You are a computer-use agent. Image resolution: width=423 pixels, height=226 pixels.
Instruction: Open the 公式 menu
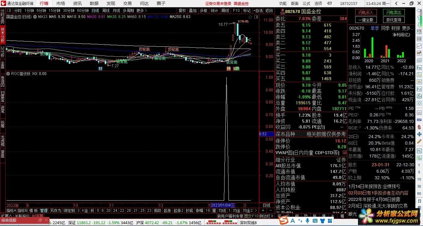(307, 3)
